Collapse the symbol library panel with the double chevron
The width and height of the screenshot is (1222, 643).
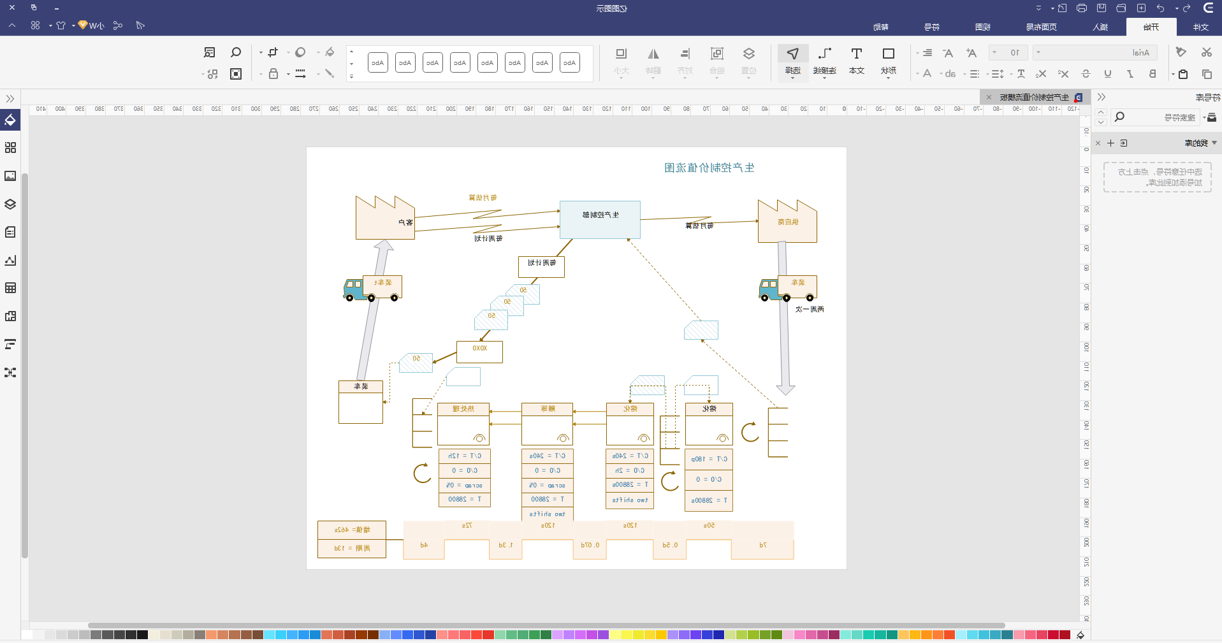[x=1101, y=97]
